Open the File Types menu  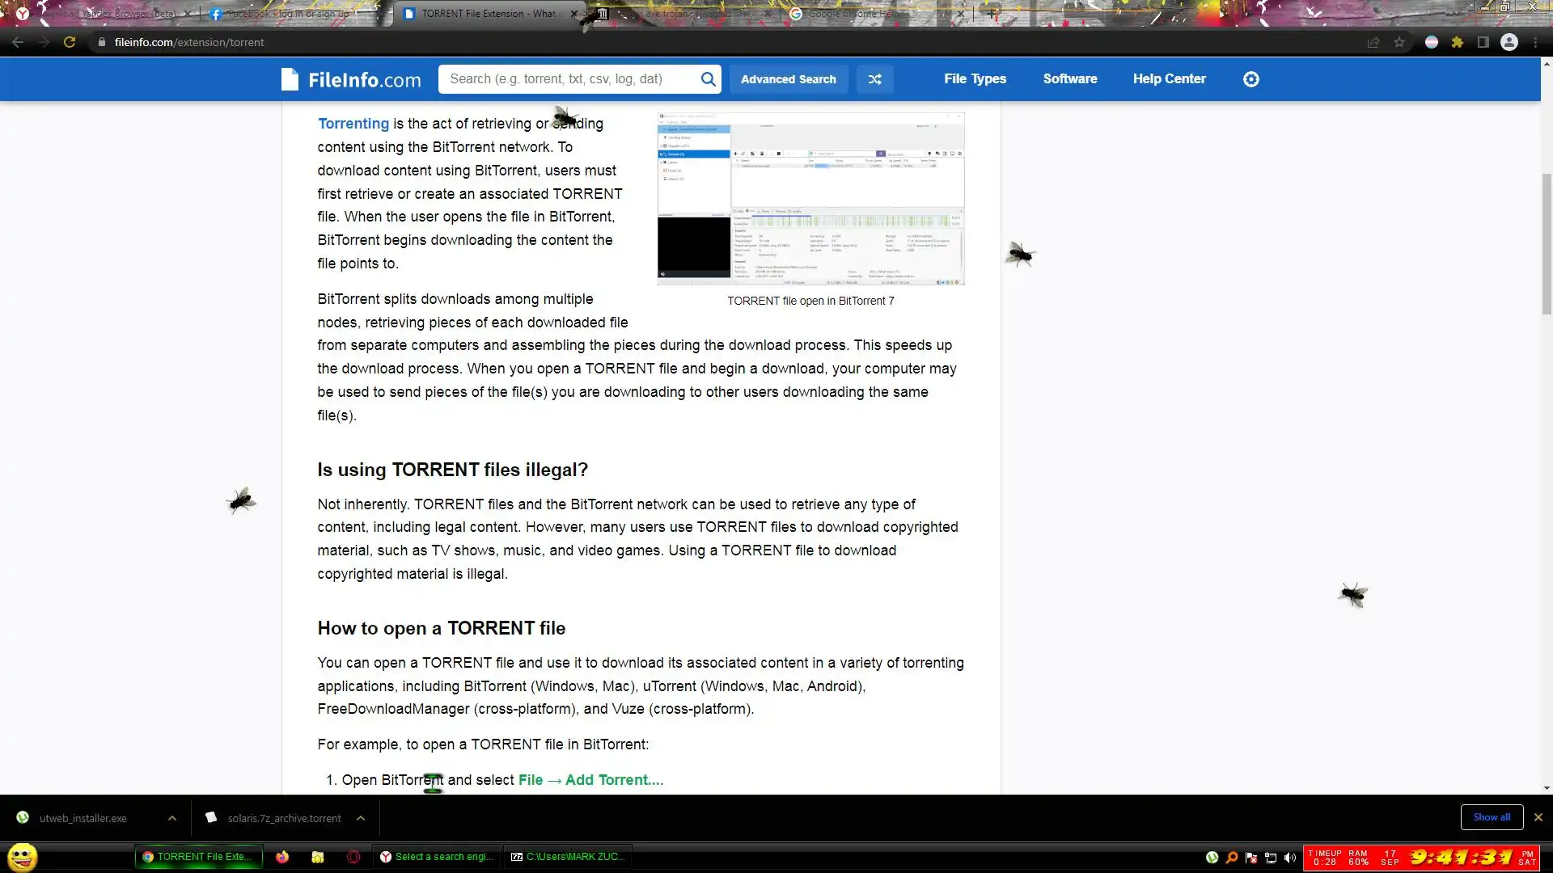pos(975,79)
